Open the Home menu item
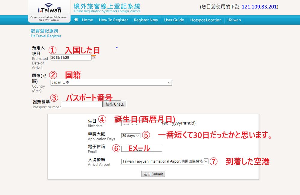The height and width of the screenshot is (195, 300). (87, 20)
